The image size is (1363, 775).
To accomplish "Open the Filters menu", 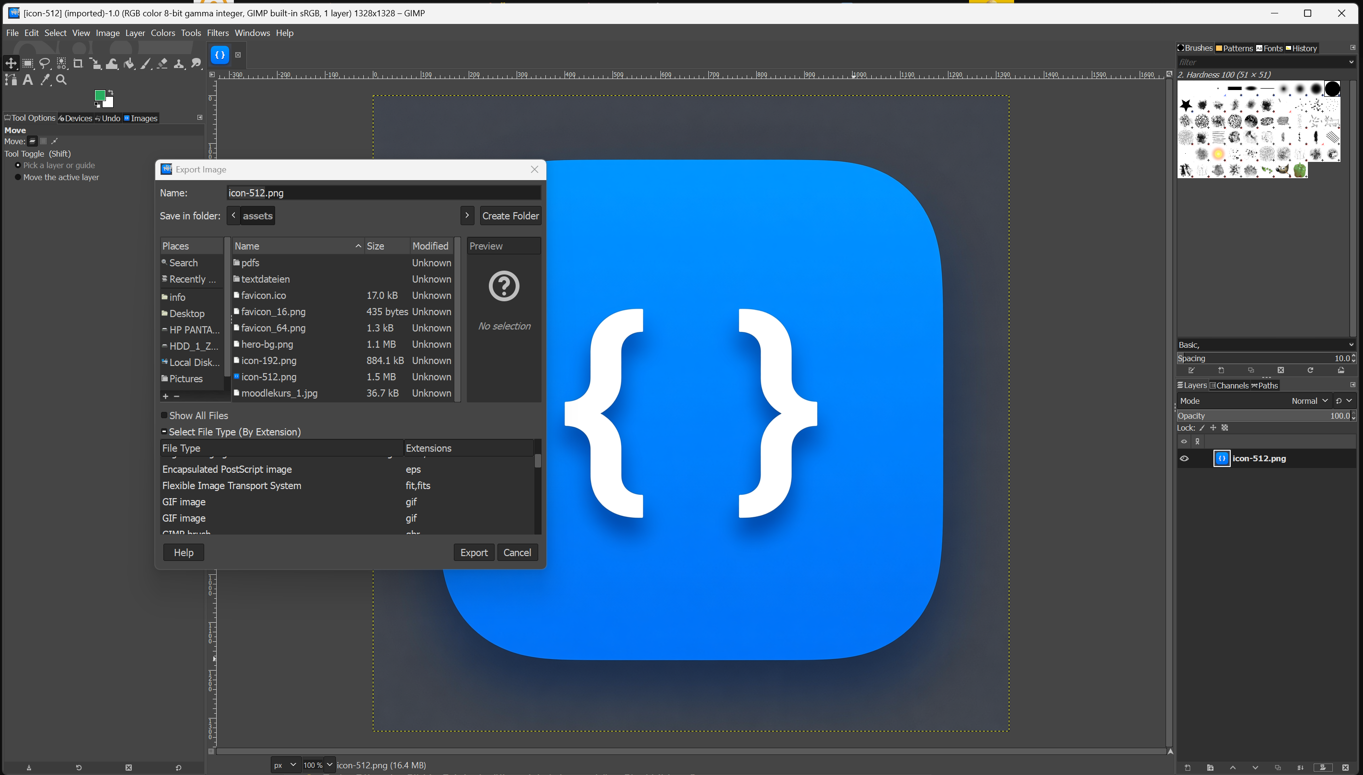I will 218,33.
